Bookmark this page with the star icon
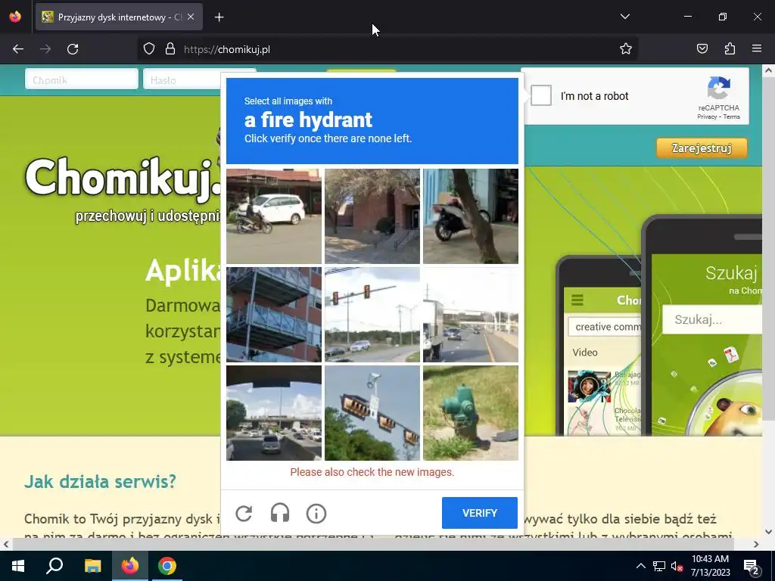 pos(626,48)
